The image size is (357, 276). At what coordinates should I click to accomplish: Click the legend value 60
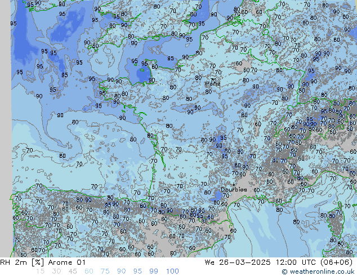(x=89, y=271)
